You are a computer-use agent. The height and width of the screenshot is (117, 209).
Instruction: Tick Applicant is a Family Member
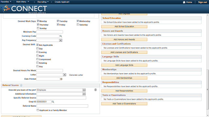pos(38,110)
